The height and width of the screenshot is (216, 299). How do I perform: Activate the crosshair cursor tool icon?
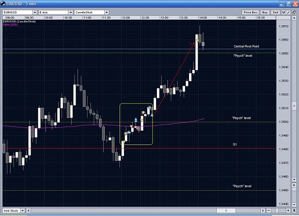[284, 12]
